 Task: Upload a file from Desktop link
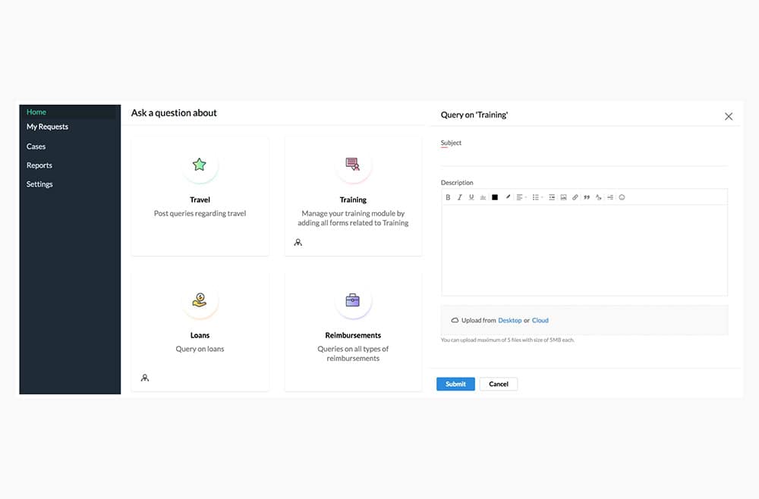pos(510,321)
